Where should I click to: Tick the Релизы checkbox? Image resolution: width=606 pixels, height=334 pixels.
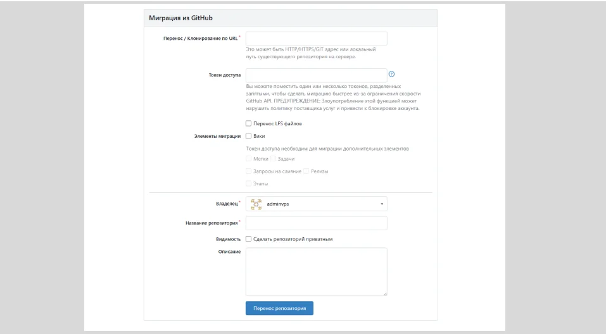tap(306, 171)
